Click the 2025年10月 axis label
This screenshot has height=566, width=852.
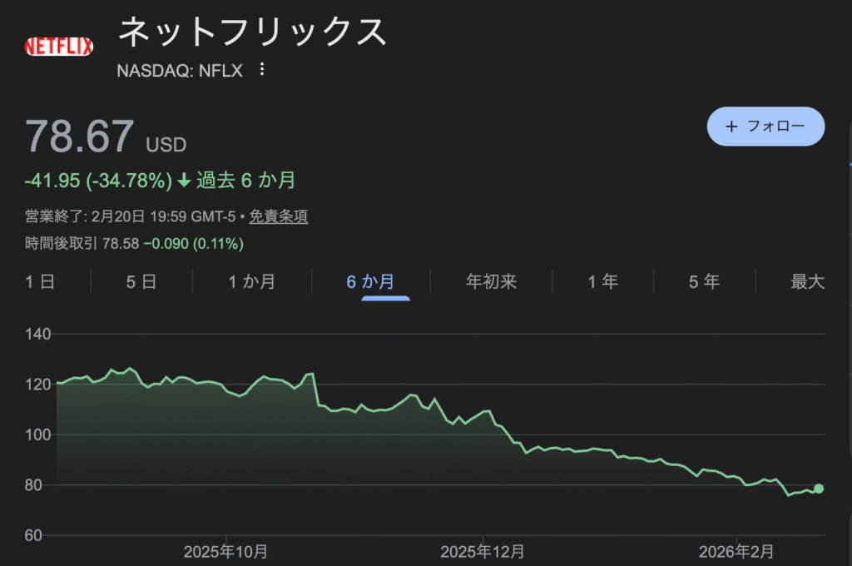[x=225, y=551]
